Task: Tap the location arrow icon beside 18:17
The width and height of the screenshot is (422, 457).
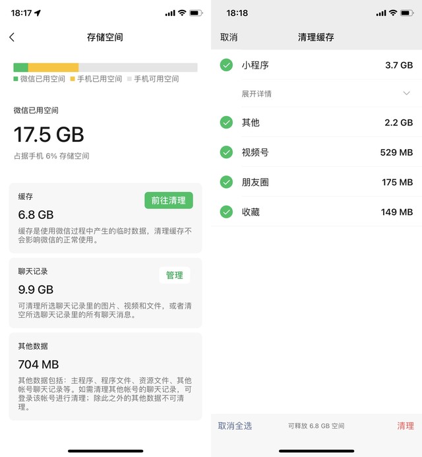Action: point(38,13)
